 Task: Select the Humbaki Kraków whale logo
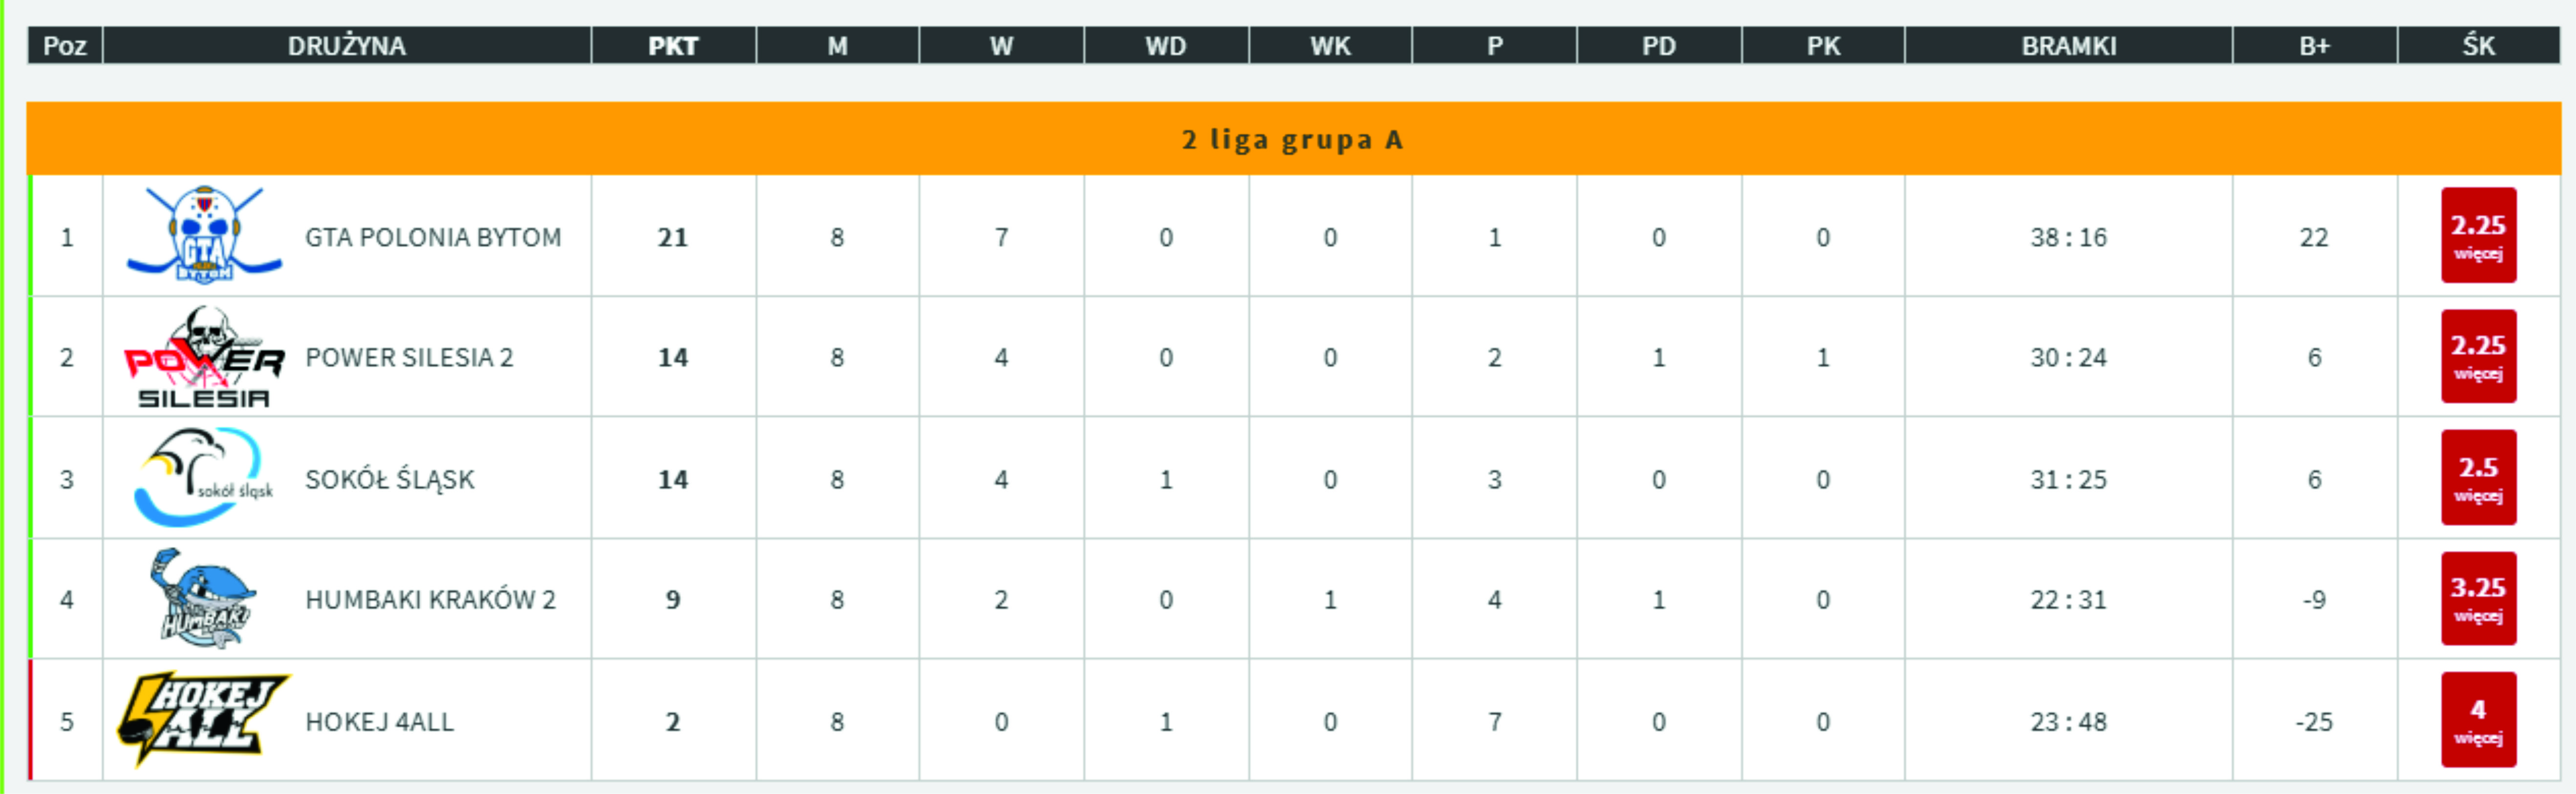(204, 598)
